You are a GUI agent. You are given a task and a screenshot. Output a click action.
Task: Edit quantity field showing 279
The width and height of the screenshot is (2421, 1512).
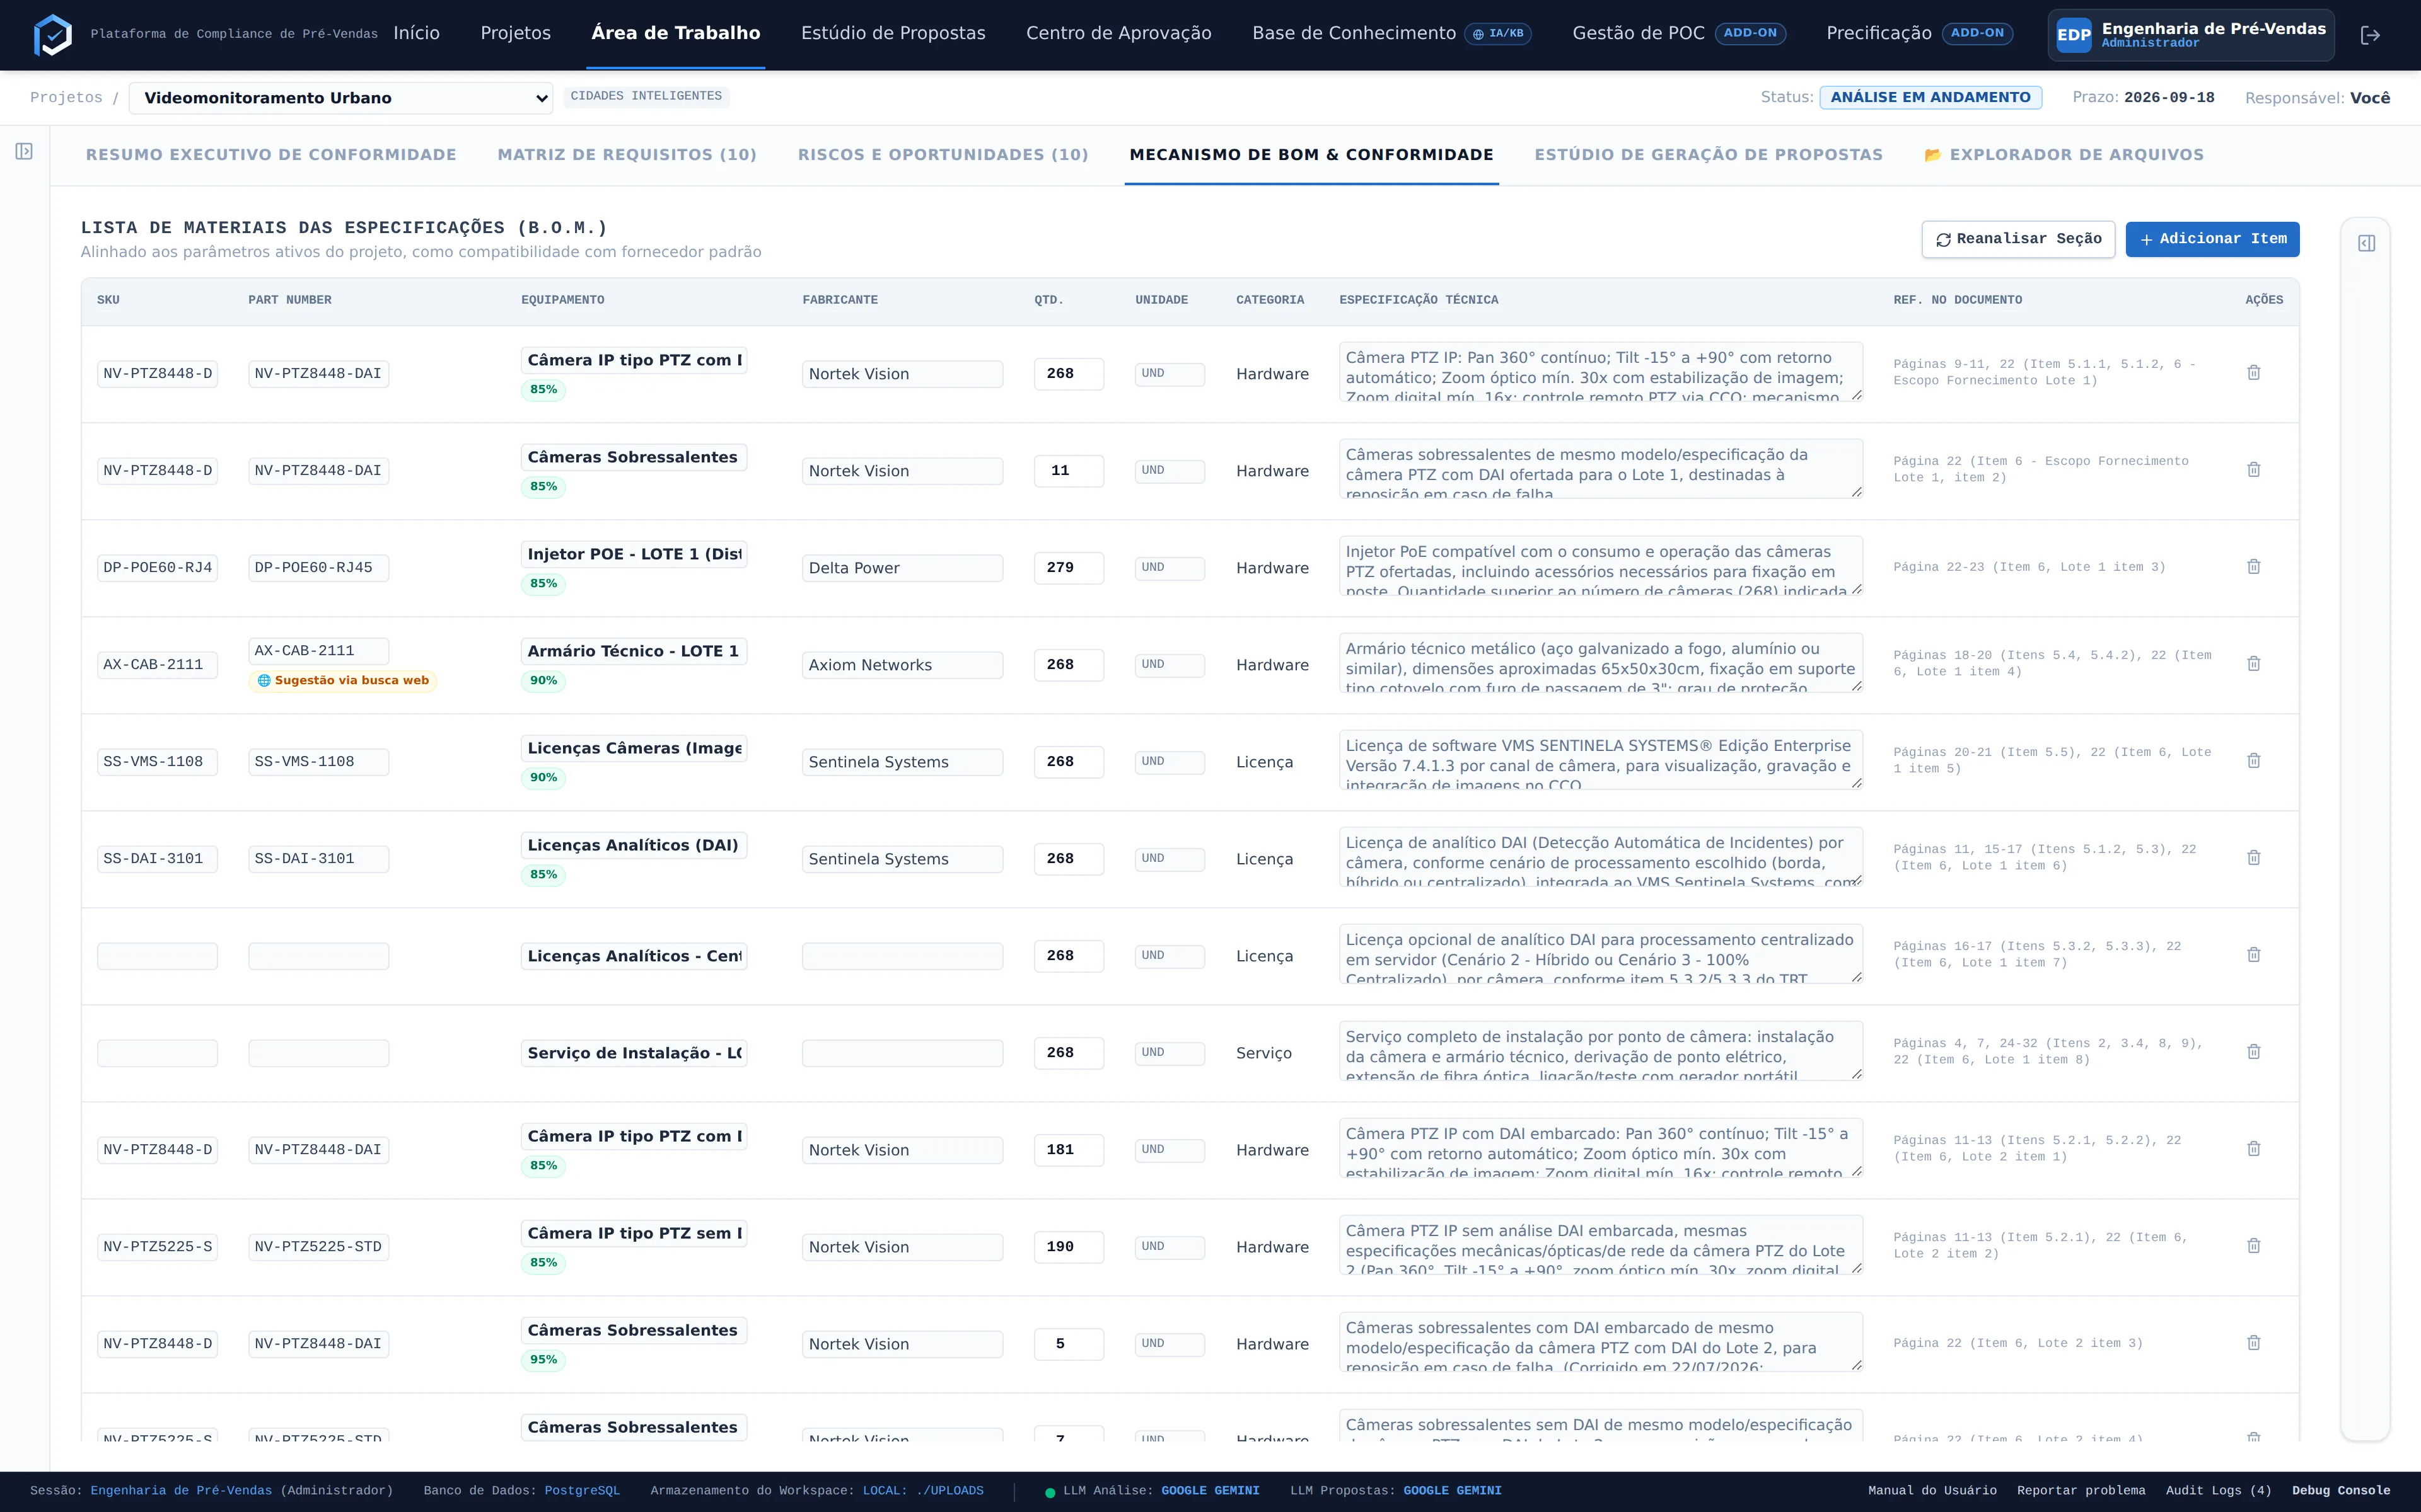(x=1069, y=568)
